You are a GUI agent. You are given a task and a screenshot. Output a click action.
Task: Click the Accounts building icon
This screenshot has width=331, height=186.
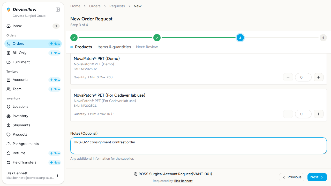point(9,80)
